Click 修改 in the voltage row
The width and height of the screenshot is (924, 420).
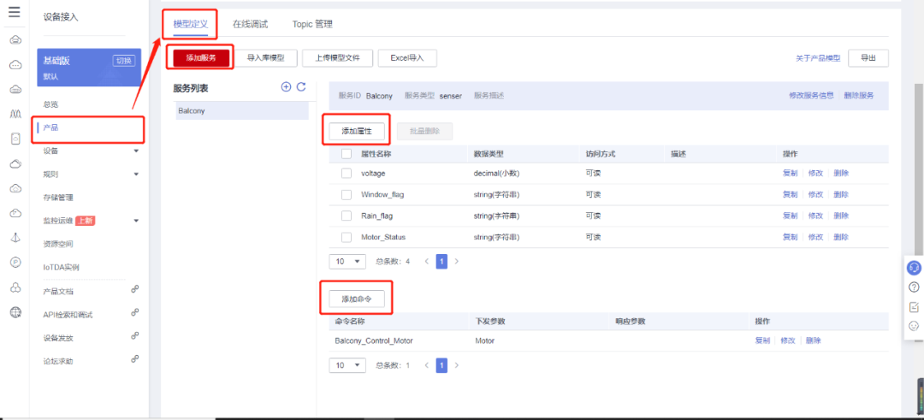815,173
